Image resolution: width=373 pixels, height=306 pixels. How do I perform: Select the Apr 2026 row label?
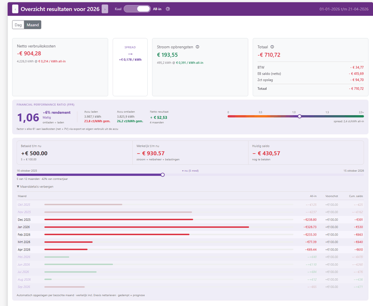click(x=24, y=250)
